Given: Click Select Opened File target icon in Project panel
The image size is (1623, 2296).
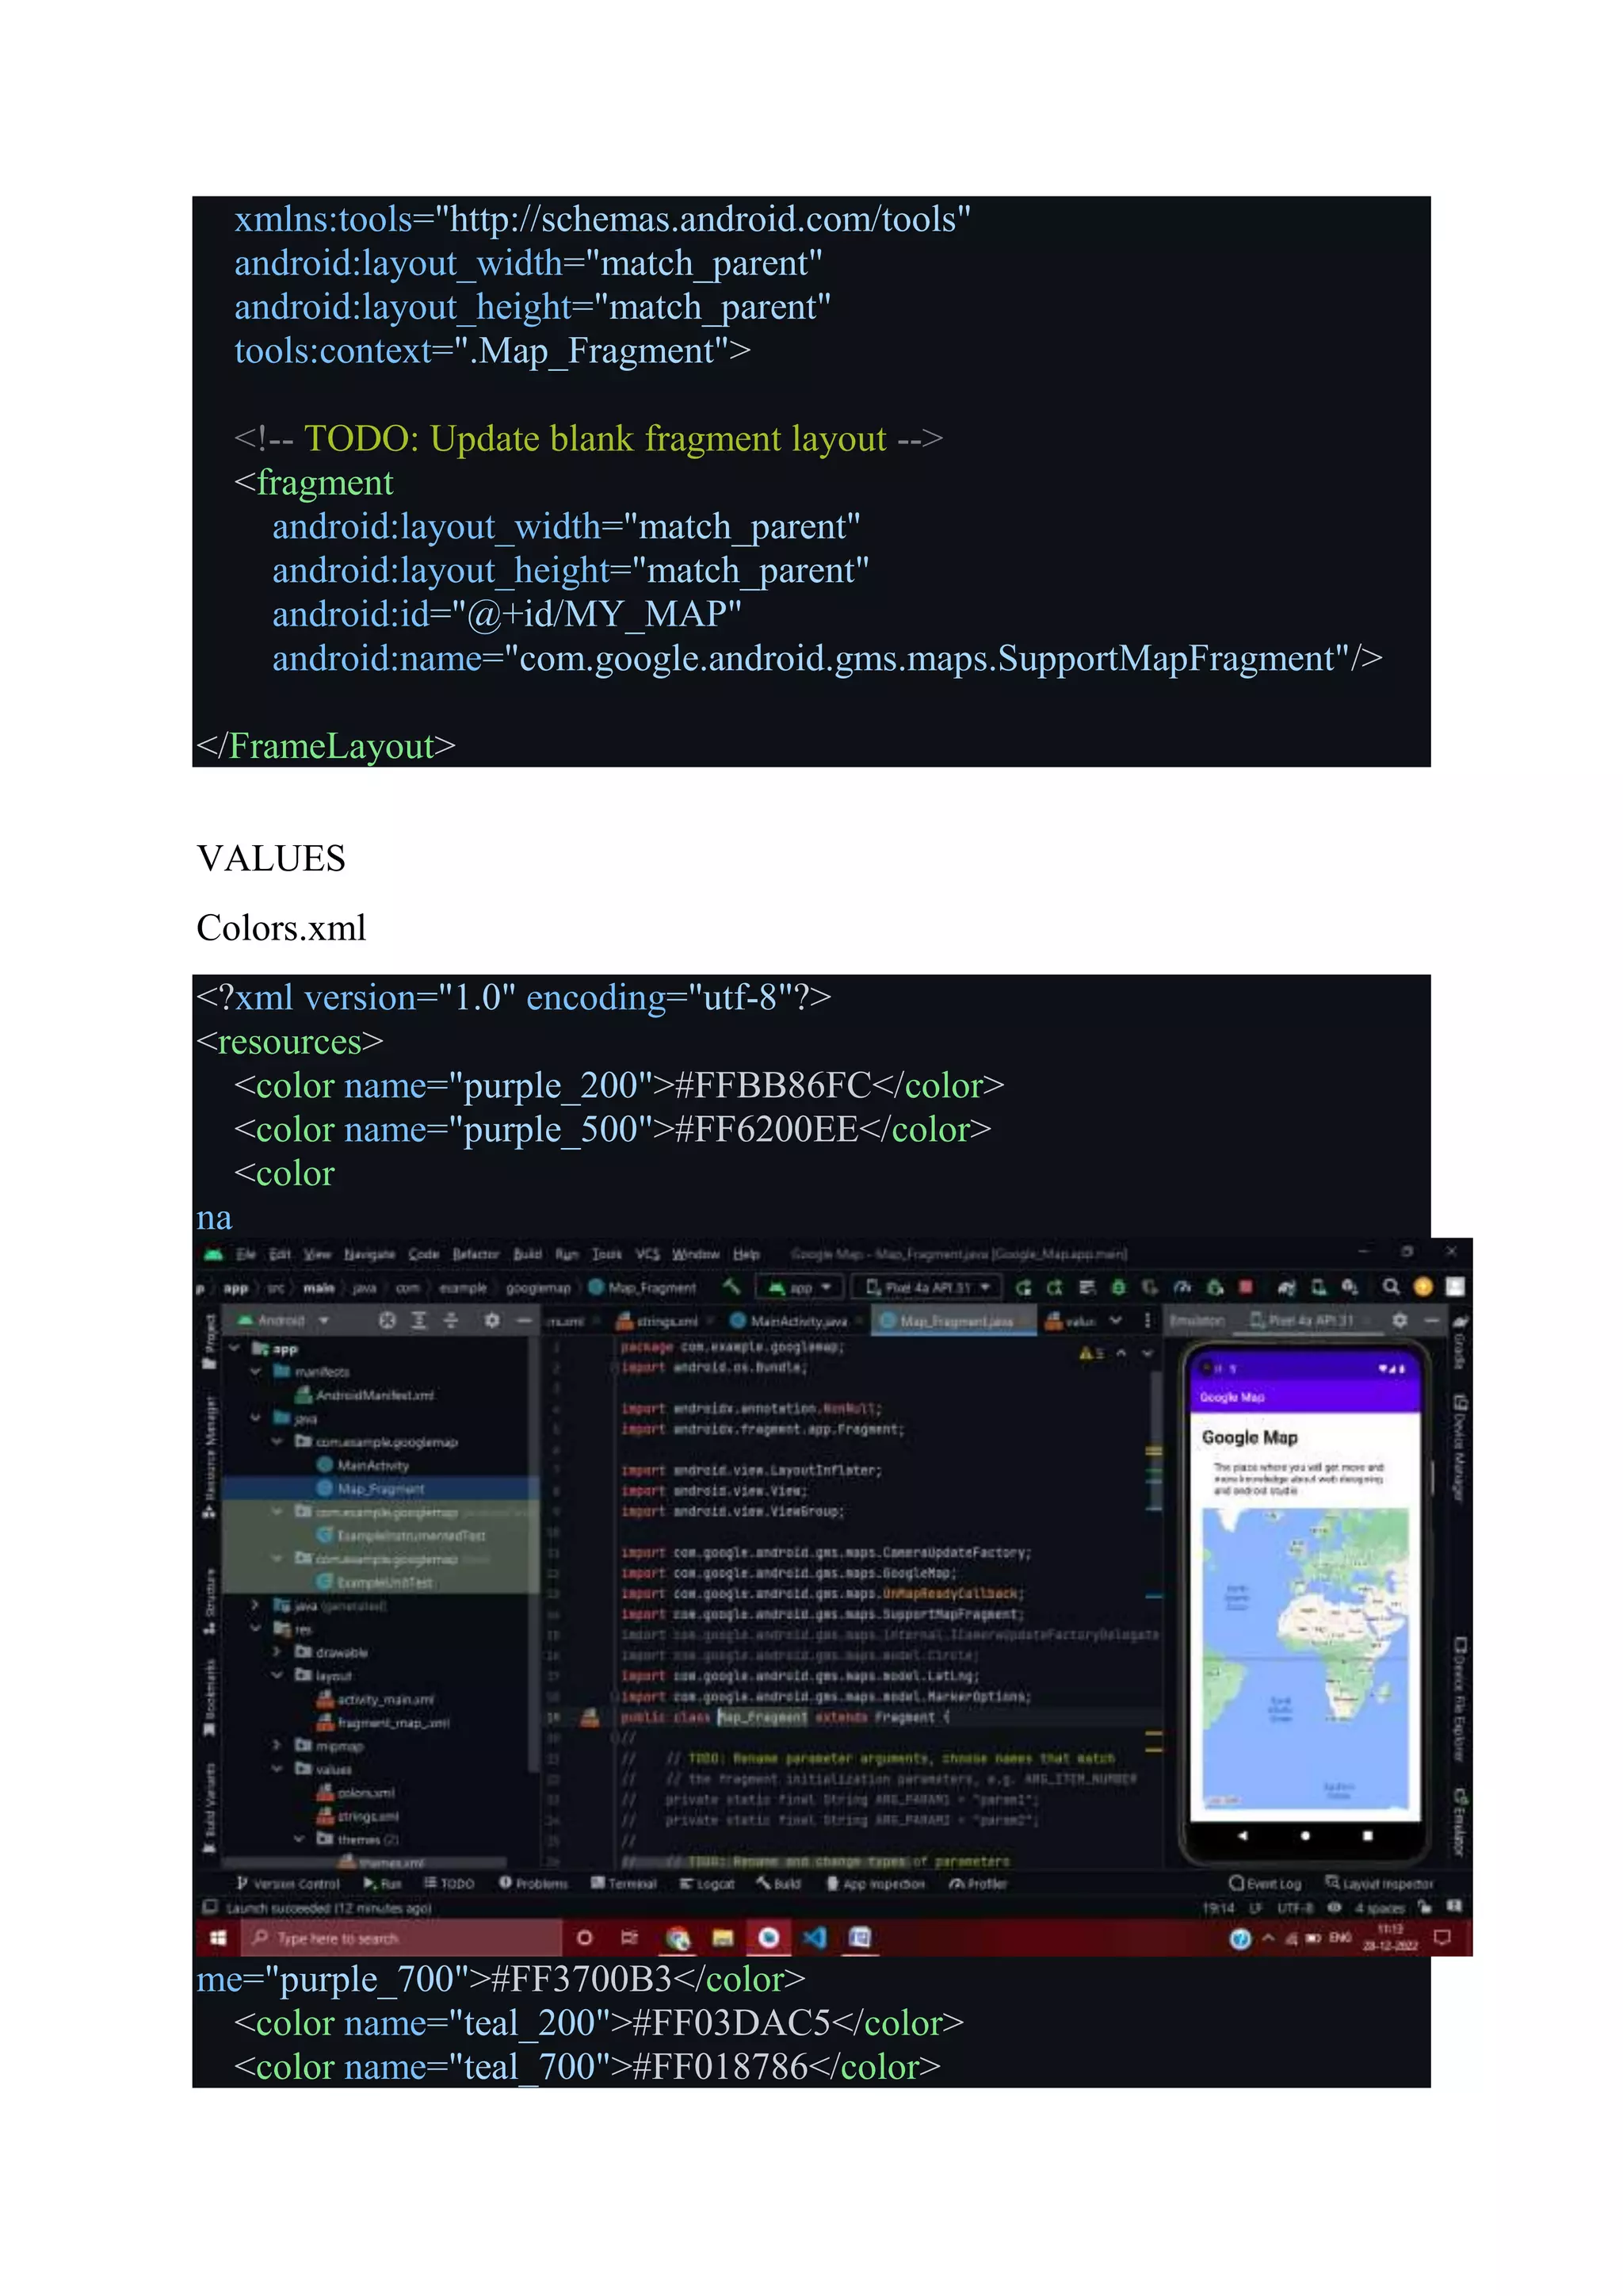Looking at the screenshot, I should pyautogui.click(x=387, y=1320).
